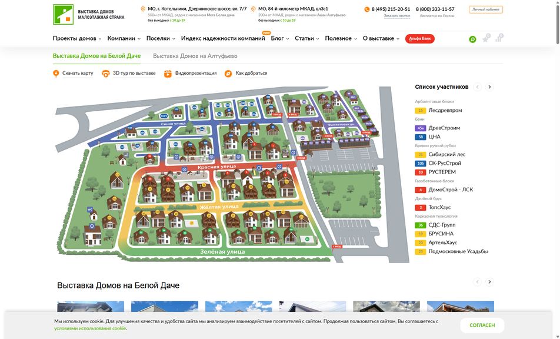This screenshot has height=339, width=560.
Task: Switch to Выставка Домов на Алтуфьево tab
Action: click(x=195, y=56)
